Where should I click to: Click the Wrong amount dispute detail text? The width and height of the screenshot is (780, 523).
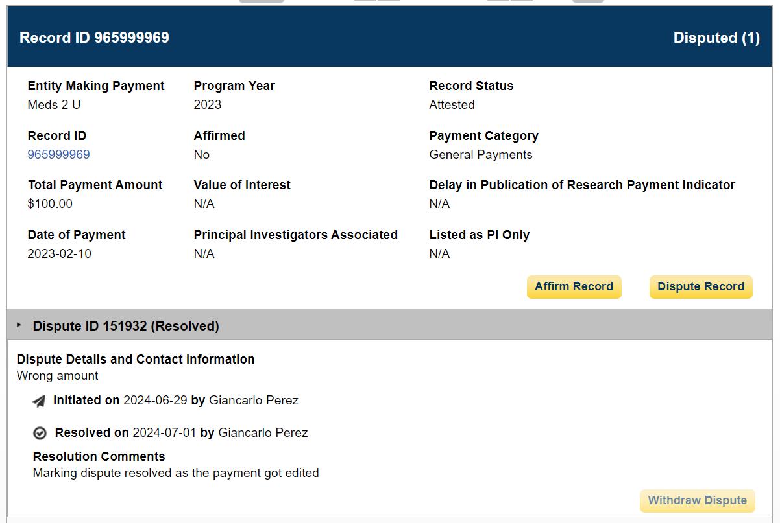coord(57,375)
